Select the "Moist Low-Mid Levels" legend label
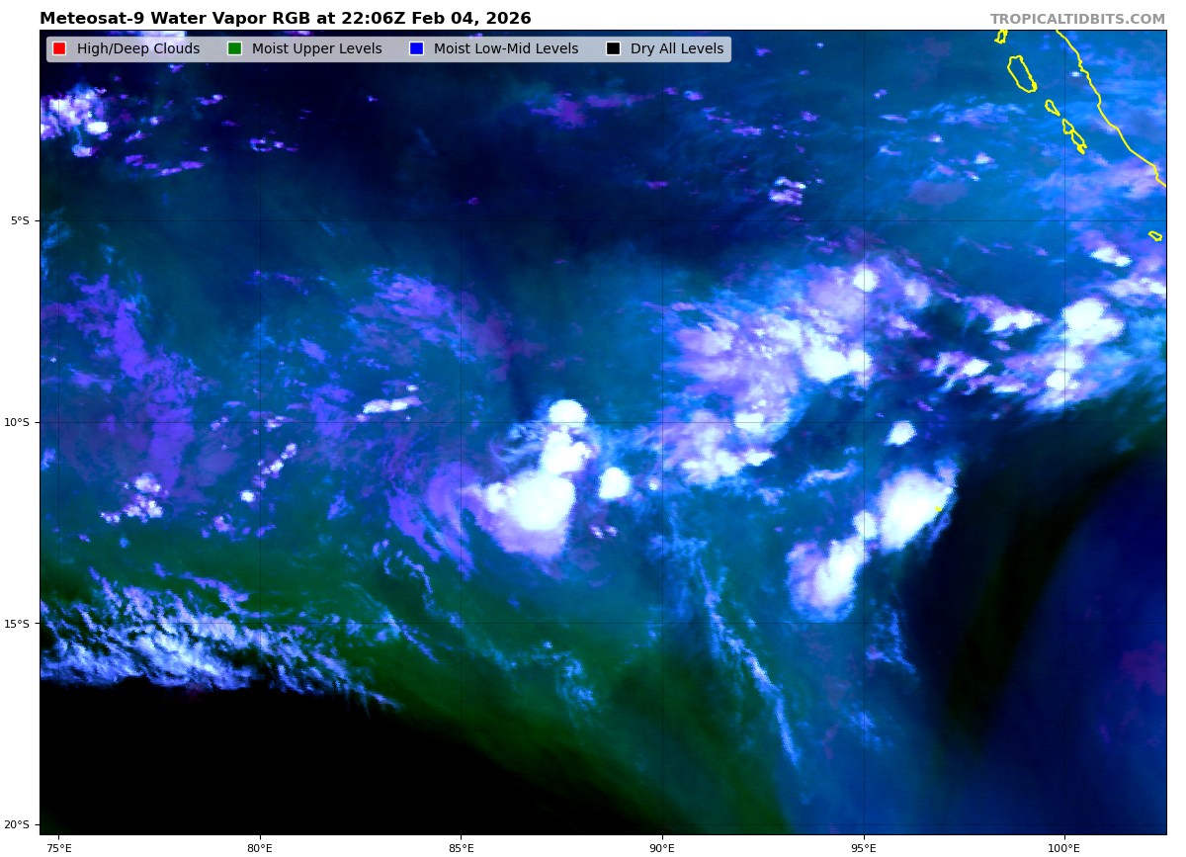The width and height of the screenshot is (1186, 857). coord(505,49)
